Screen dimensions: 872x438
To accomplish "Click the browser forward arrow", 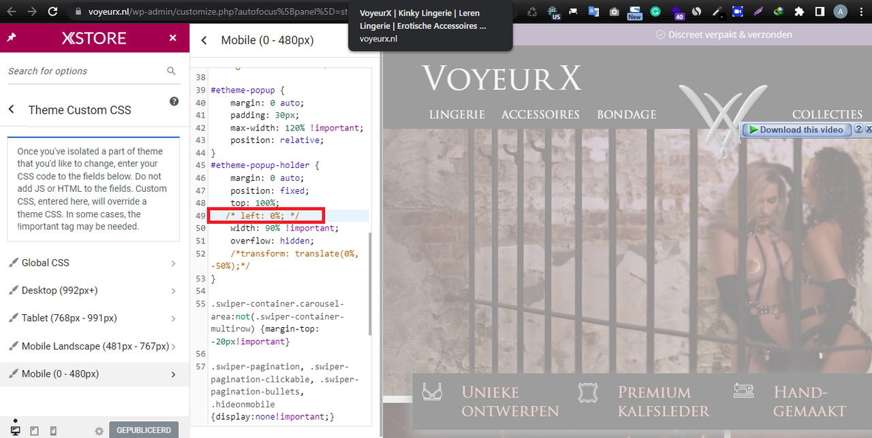I will [x=32, y=12].
